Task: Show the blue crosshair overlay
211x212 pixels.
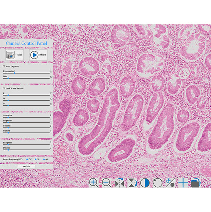Action: pos(183,183)
